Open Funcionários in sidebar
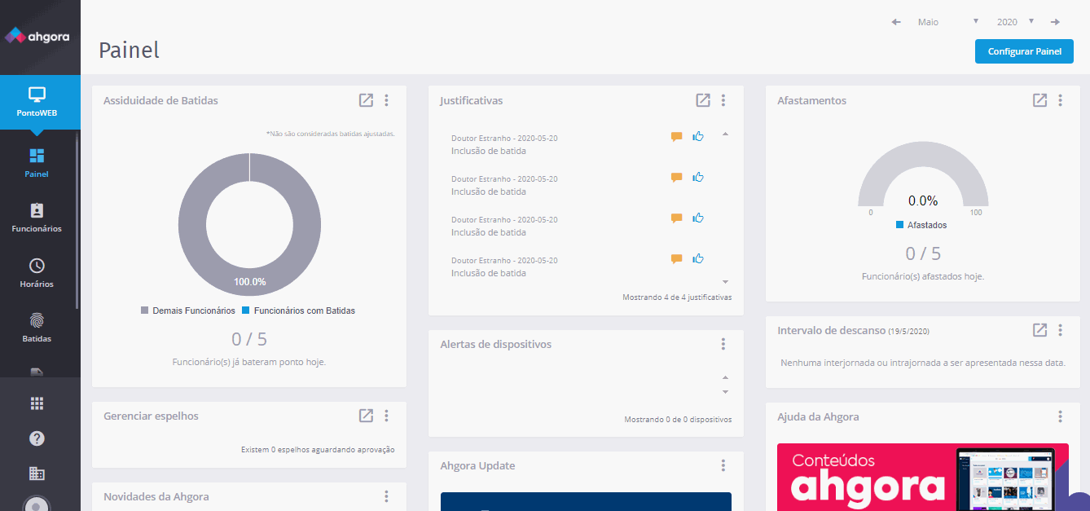Screen dimensions: 1090x511 point(37,218)
